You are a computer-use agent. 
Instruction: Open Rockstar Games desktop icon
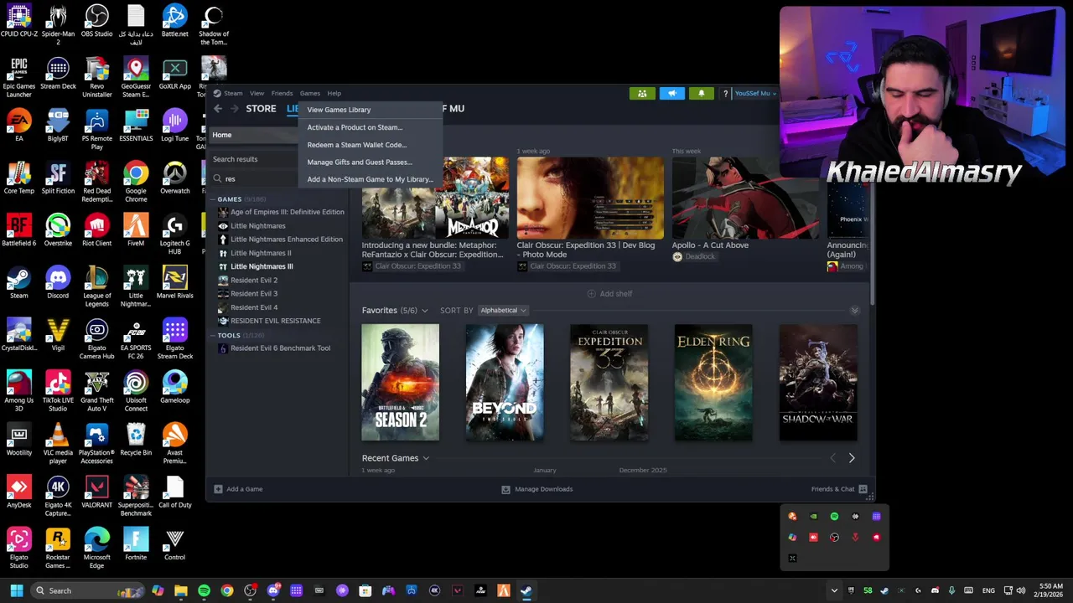point(58,548)
